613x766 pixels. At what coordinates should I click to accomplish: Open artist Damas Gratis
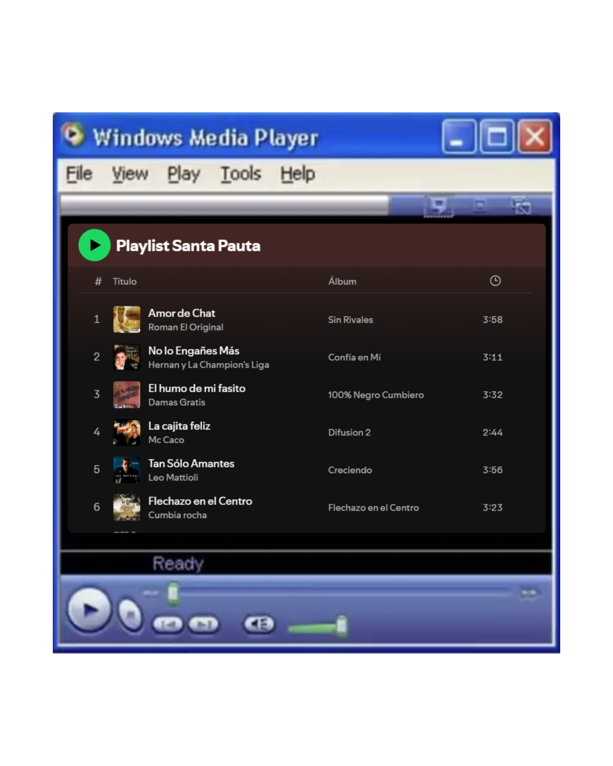click(x=177, y=402)
